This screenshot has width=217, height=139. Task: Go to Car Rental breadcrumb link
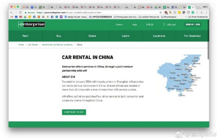[x=33, y=45]
